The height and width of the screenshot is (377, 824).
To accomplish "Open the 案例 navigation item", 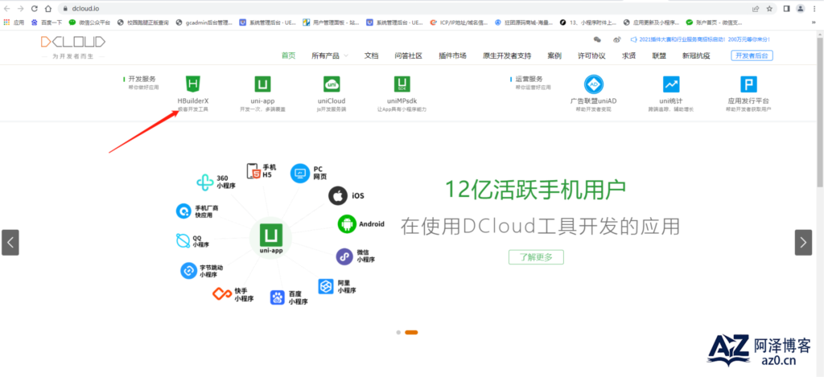I will pyautogui.click(x=554, y=55).
